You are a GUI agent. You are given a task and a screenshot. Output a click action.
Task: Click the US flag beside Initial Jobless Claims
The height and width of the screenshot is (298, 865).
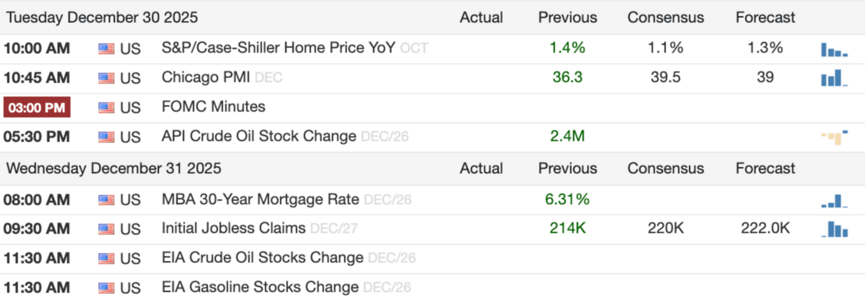click(x=106, y=229)
